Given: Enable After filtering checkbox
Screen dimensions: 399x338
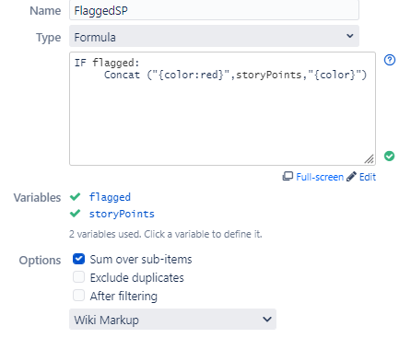Looking at the screenshot, I should [78, 296].
